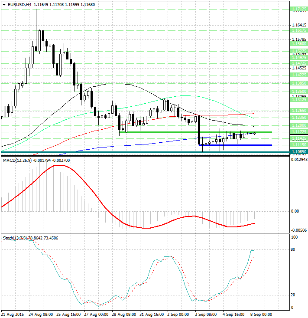Click the 2 Sep 00:00 time label
308x318 pixels.
click(x=178, y=315)
